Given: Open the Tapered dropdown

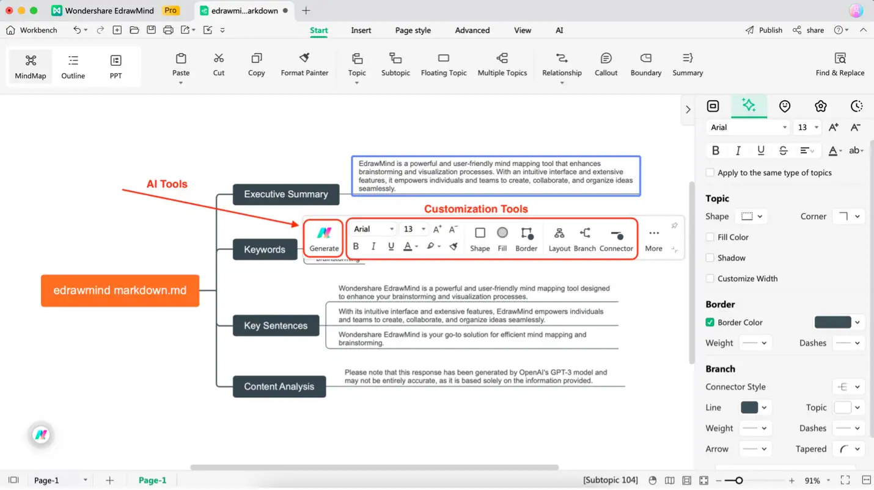Looking at the screenshot, I should [848, 449].
